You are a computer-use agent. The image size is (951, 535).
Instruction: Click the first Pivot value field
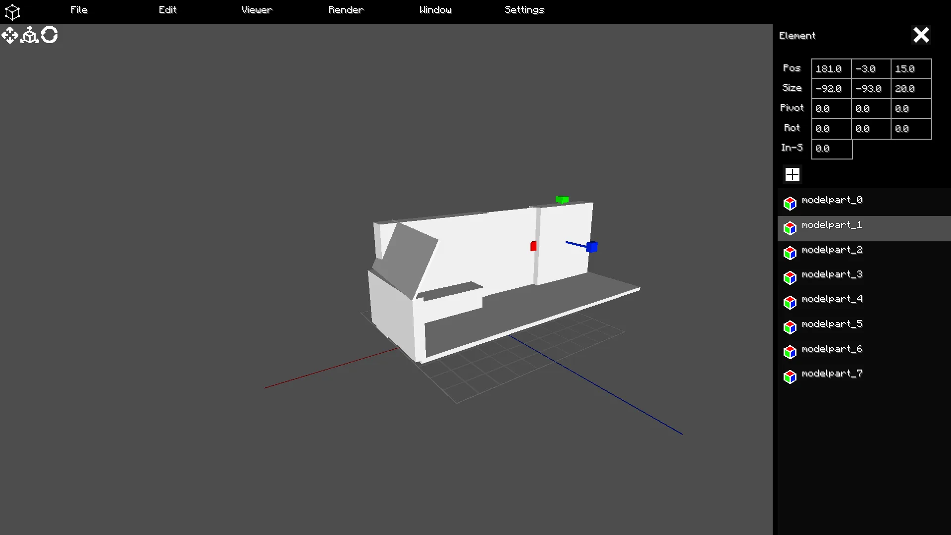(832, 108)
